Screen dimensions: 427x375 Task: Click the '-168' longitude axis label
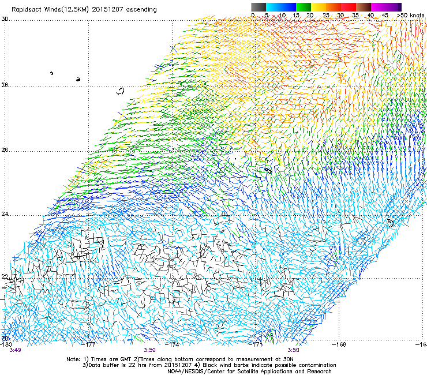coord(339,344)
